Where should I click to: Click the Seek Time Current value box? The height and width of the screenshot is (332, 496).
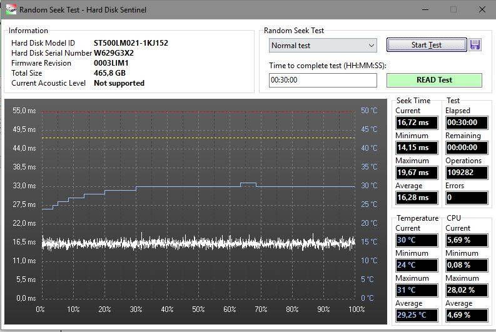417,123
